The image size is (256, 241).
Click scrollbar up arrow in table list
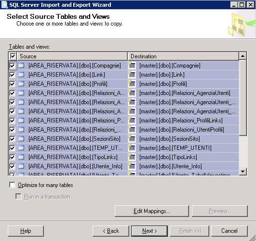(x=243, y=56)
